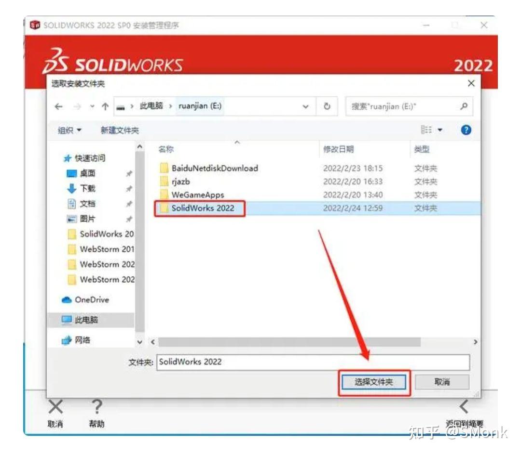Sort by 类型 column header

(421, 149)
